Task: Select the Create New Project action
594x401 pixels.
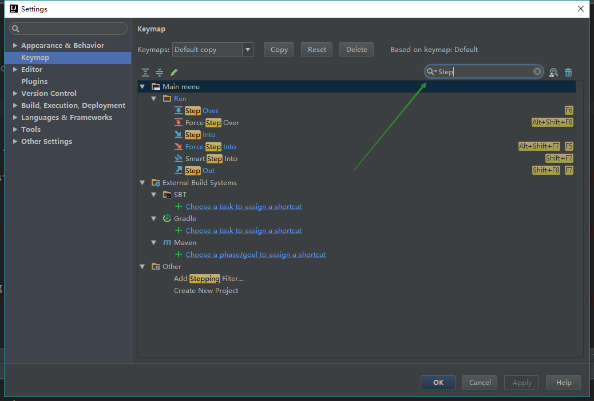Action: [206, 291]
